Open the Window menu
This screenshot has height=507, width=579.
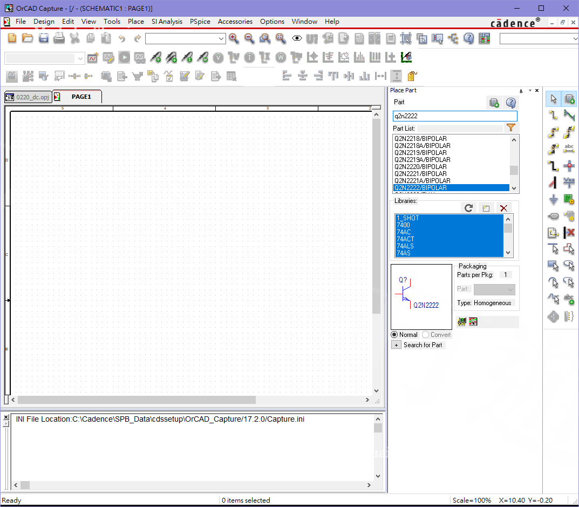[x=304, y=22]
